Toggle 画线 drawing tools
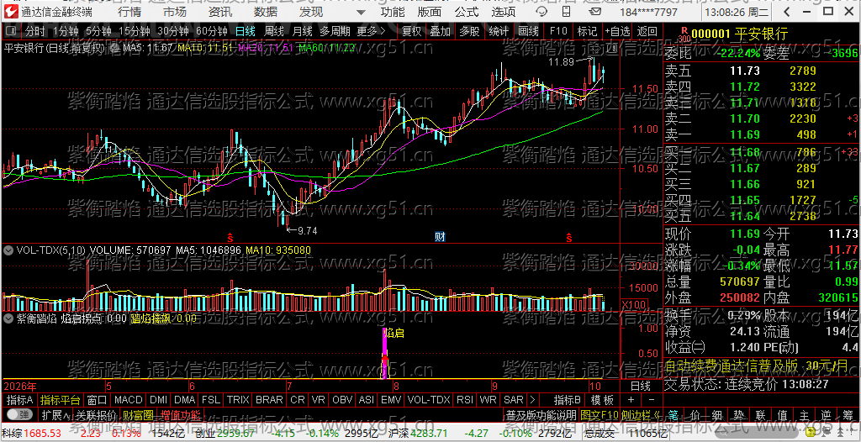The image size is (861, 442). point(528,31)
